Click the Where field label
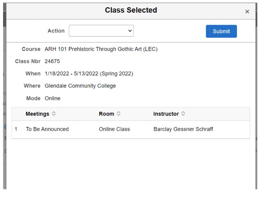This screenshot has width=265, height=200. (32, 86)
